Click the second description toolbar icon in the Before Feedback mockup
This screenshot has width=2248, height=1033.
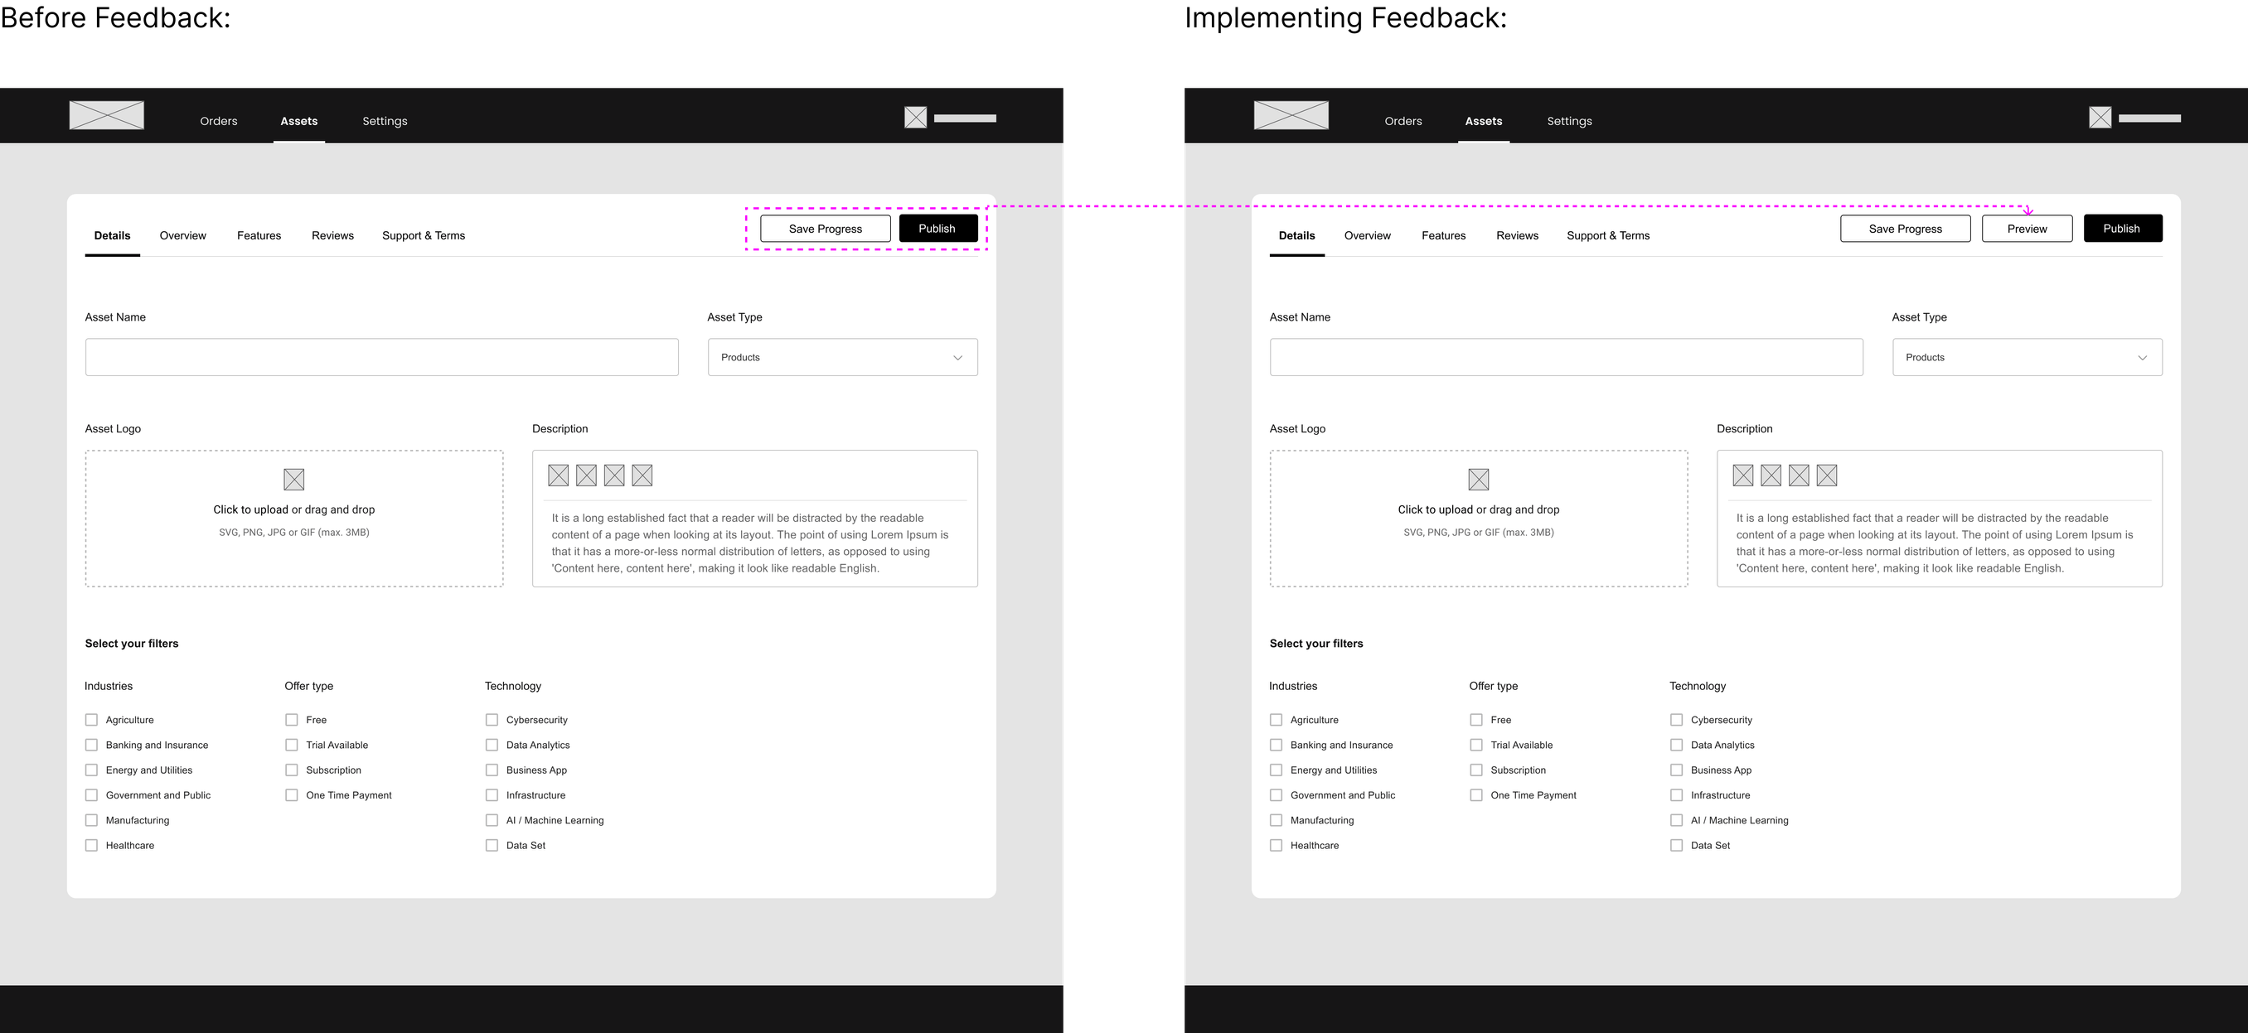[586, 475]
